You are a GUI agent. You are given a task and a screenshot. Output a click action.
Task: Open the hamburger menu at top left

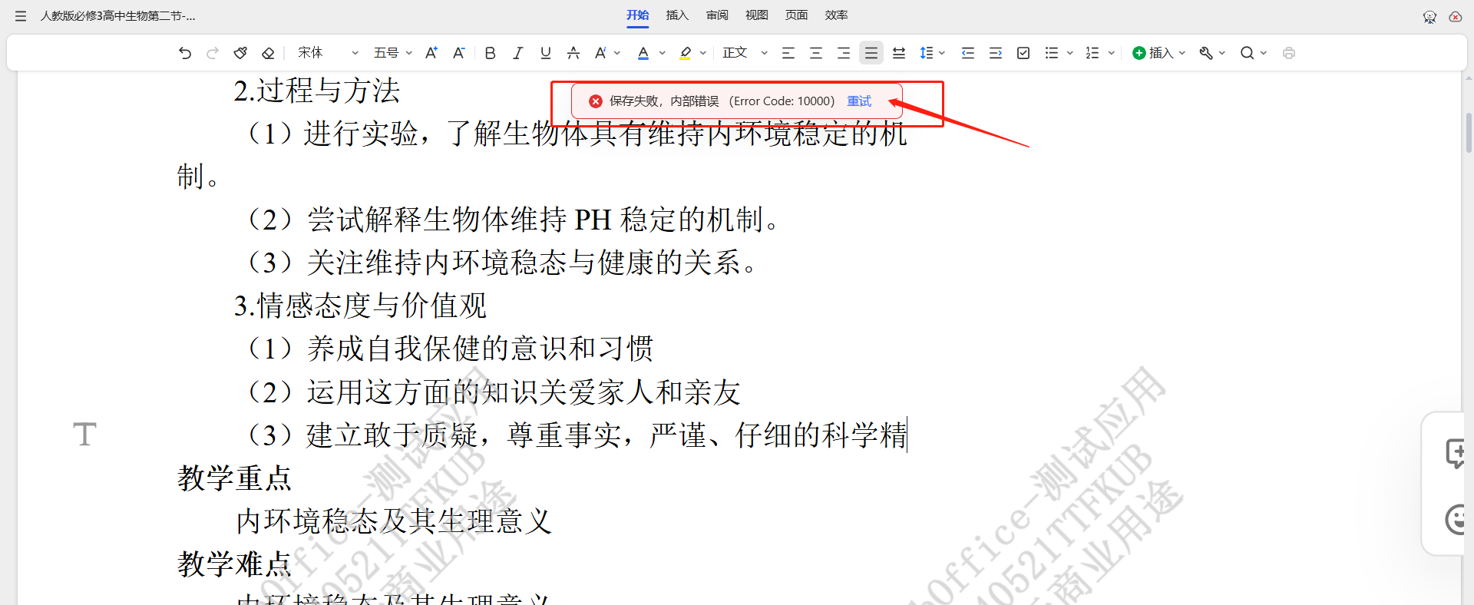[21, 16]
